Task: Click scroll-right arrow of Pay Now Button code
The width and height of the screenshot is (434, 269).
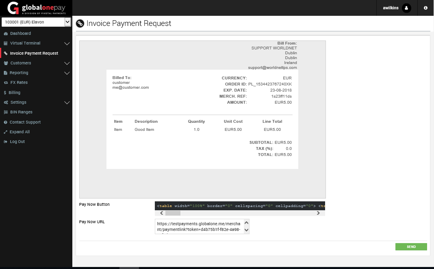Action: (318, 213)
